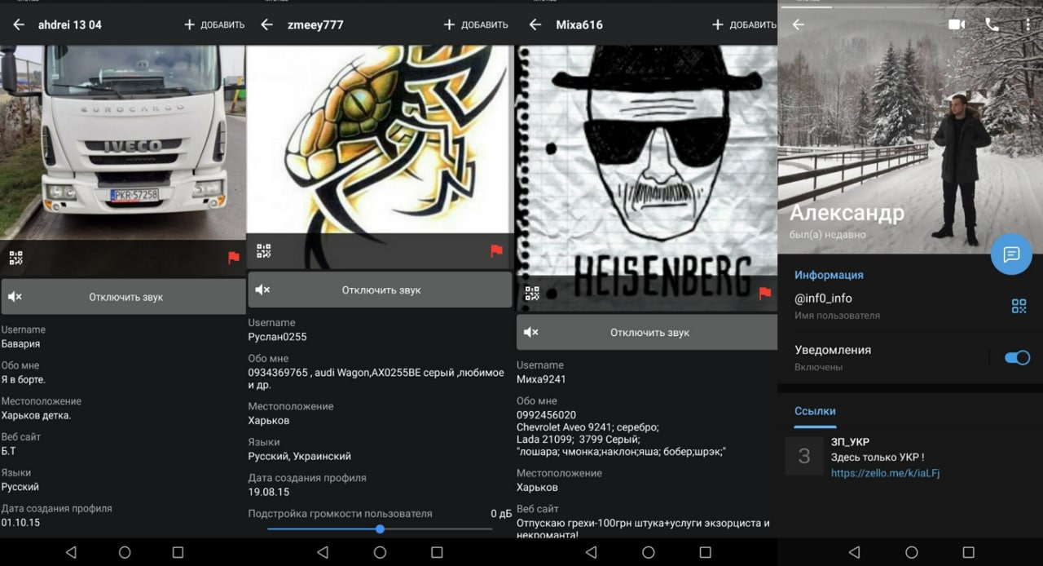
Task: Adjust user volume slider for zmeey777
Action: click(x=380, y=529)
